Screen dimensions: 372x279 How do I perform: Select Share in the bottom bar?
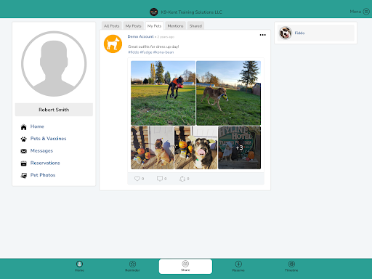[185, 267]
